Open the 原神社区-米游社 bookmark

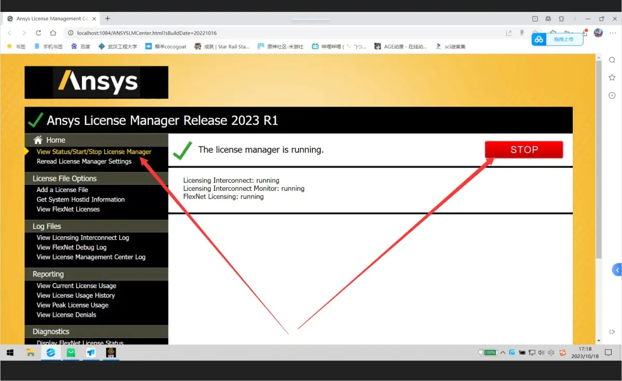(x=280, y=47)
